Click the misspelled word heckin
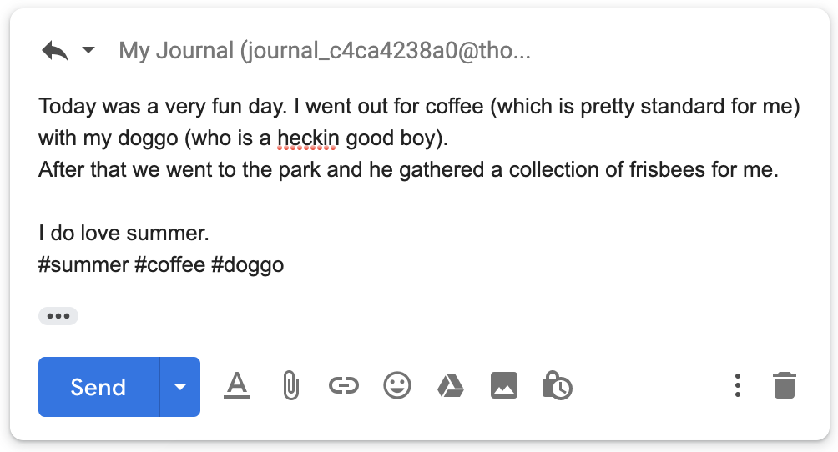The height and width of the screenshot is (452, 838). tap(308, 138)
